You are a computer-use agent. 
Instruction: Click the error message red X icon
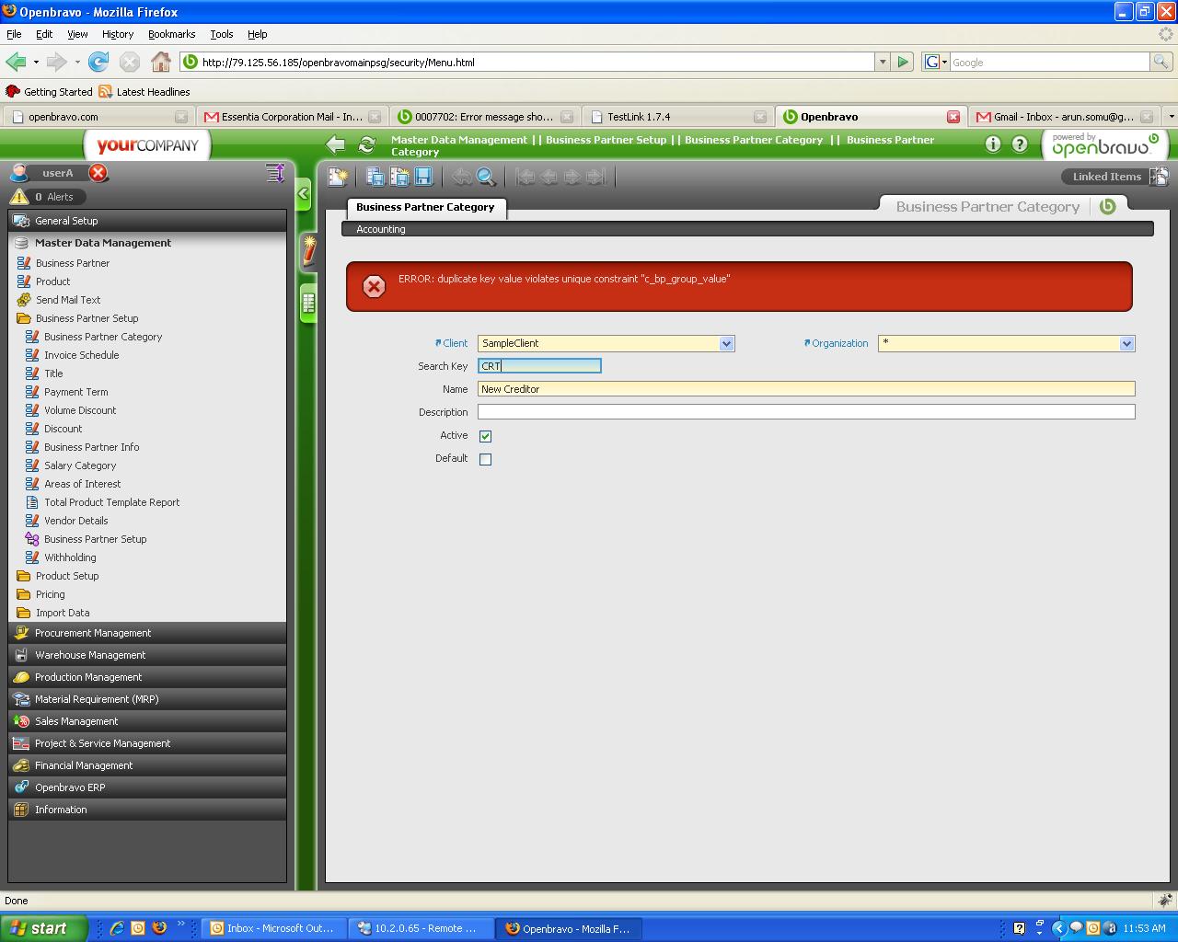coord(374,287)
